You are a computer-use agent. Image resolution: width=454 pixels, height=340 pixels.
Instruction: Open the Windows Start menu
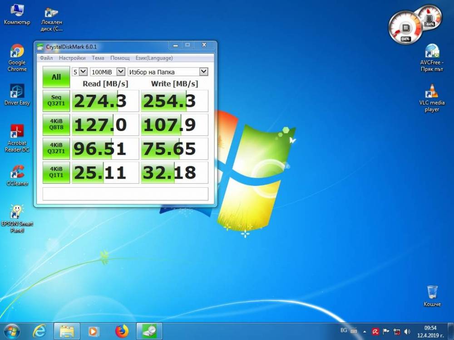(x=12, y=331)
